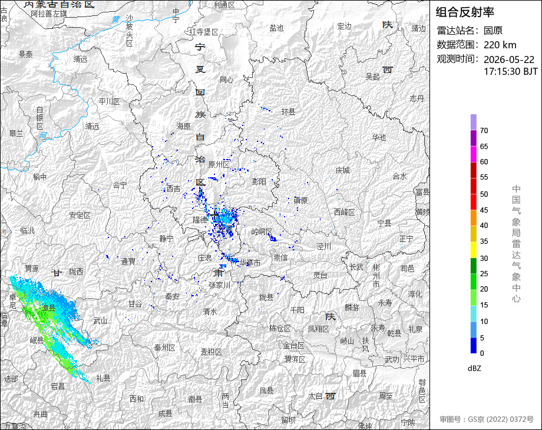Click the 原州区 map label

(219, 165)
